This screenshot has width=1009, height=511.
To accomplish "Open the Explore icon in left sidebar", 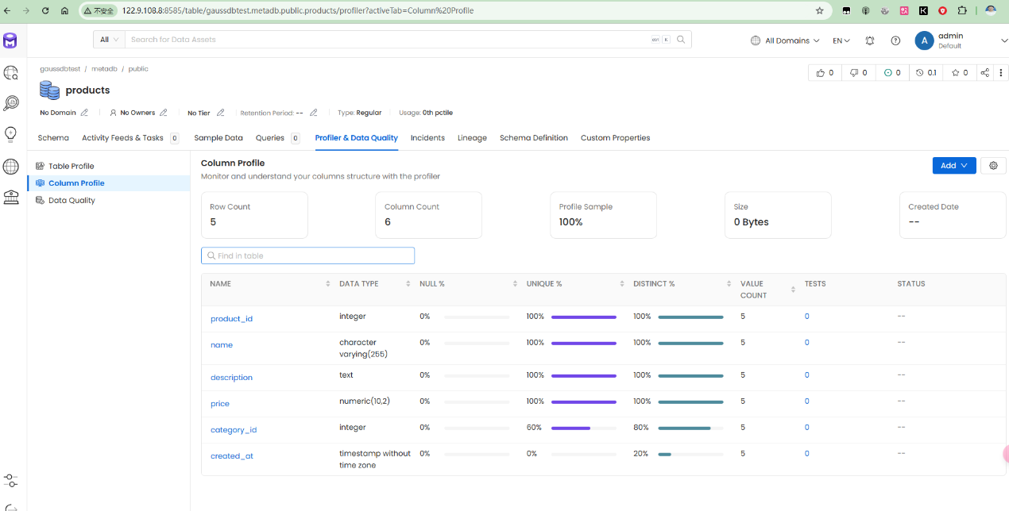I will pyautogui.click(x=11, y=73).
